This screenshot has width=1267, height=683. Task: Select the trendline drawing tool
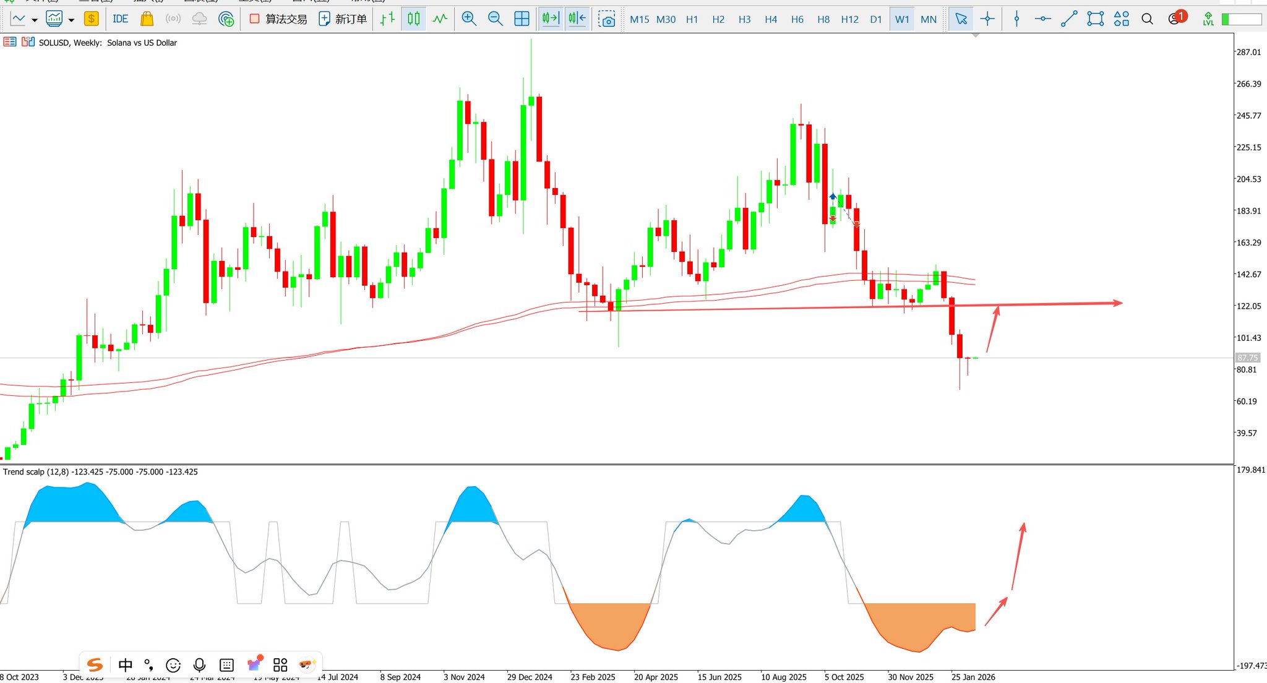point(1069,19)
